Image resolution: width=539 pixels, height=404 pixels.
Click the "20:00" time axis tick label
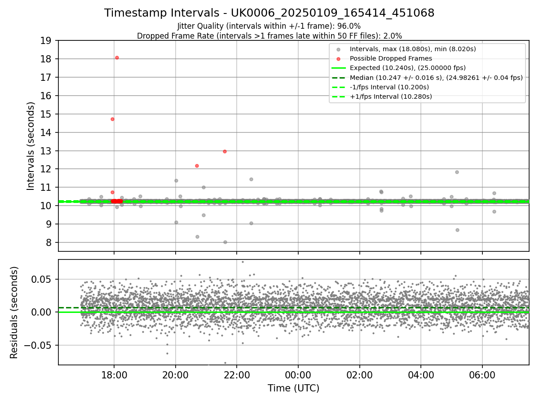click(175, 375)
